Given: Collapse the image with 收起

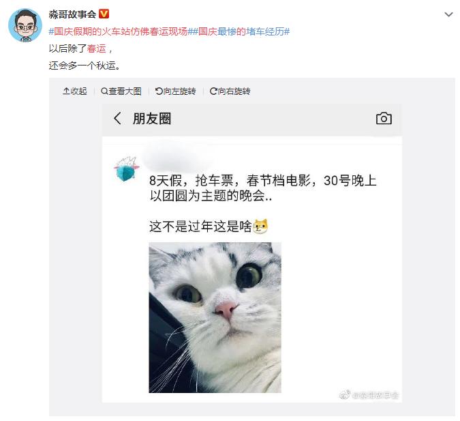Looking at the screenshot, I should click(x=75, y=91).
